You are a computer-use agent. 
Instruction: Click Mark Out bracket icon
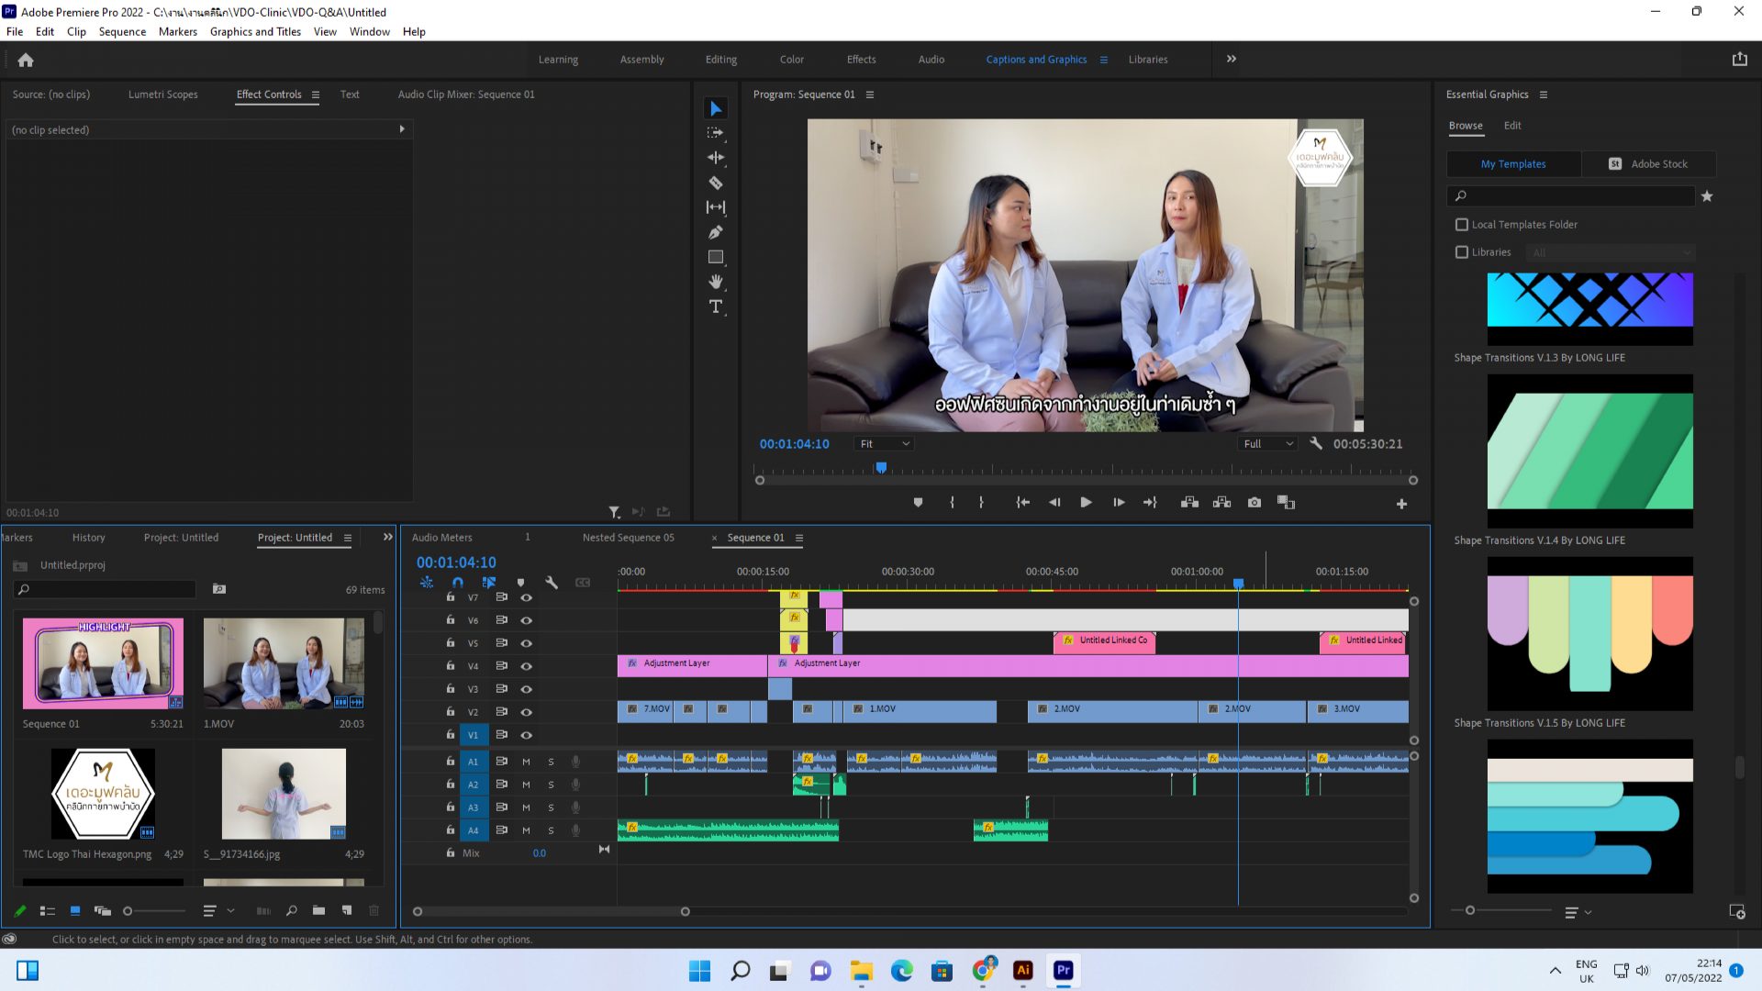981,503
